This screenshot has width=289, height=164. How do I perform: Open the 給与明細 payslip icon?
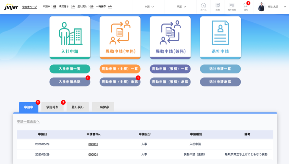pos(232,7)
